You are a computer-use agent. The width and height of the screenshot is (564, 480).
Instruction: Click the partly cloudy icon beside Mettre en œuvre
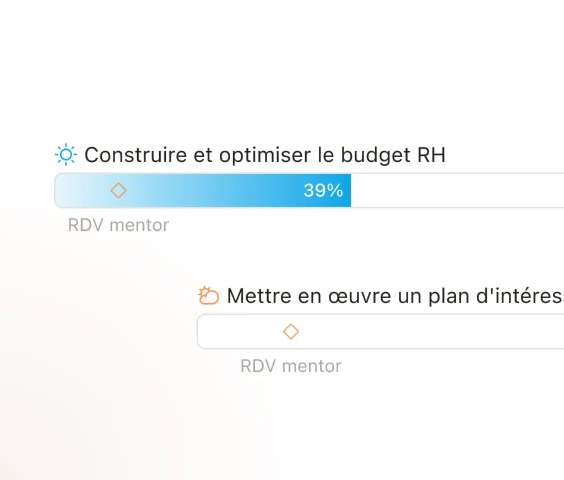click(209, 296)
